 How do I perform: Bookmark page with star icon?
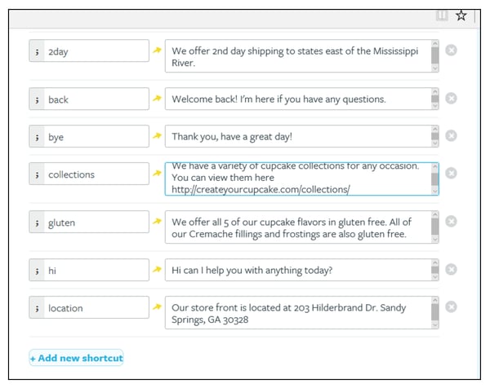pyautogui.click(x=461, y=15)
